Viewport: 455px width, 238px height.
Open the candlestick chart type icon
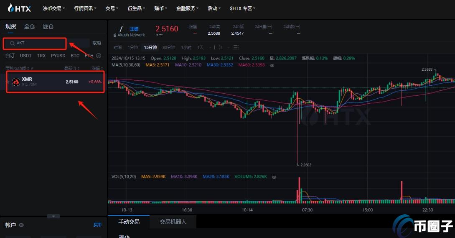click(220, 47)
